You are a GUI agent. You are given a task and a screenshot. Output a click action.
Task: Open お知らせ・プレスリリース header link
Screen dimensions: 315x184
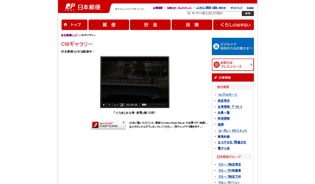[179, 8]
